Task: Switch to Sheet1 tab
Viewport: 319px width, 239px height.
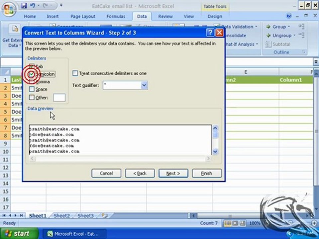Action: click(x=38, y=216)
